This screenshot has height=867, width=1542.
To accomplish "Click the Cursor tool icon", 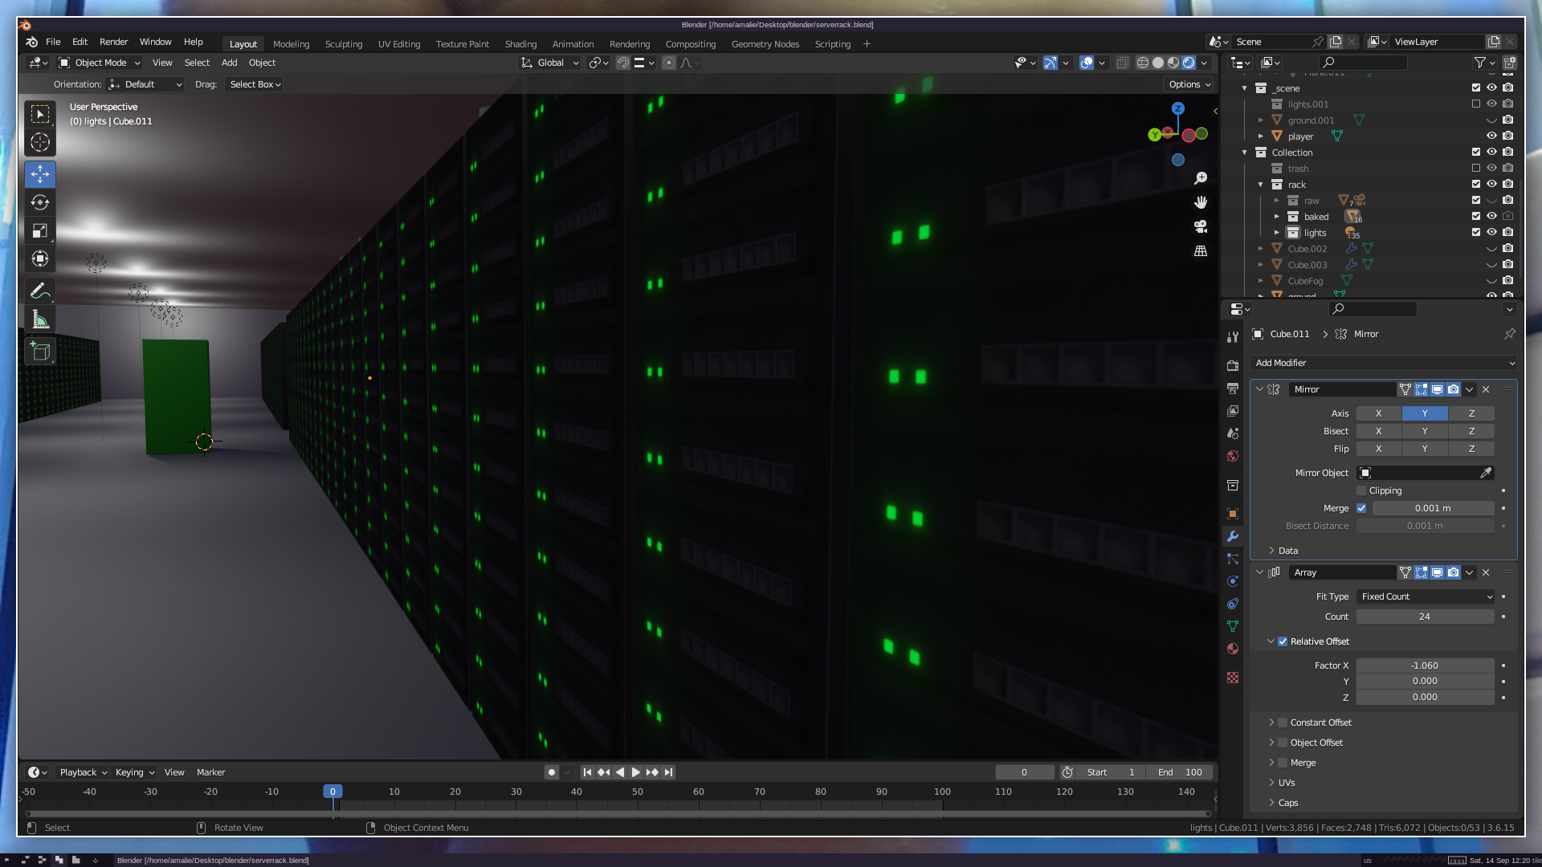I will [x=40, y=143].
